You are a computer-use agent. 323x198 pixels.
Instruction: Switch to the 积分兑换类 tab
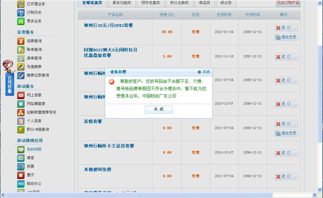[179, 3]
